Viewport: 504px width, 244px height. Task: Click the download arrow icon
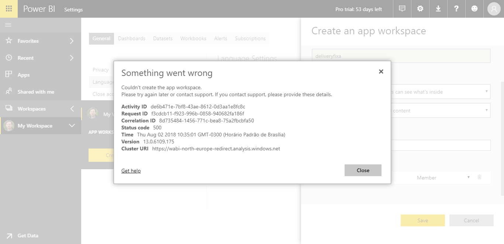pos(438,9)
